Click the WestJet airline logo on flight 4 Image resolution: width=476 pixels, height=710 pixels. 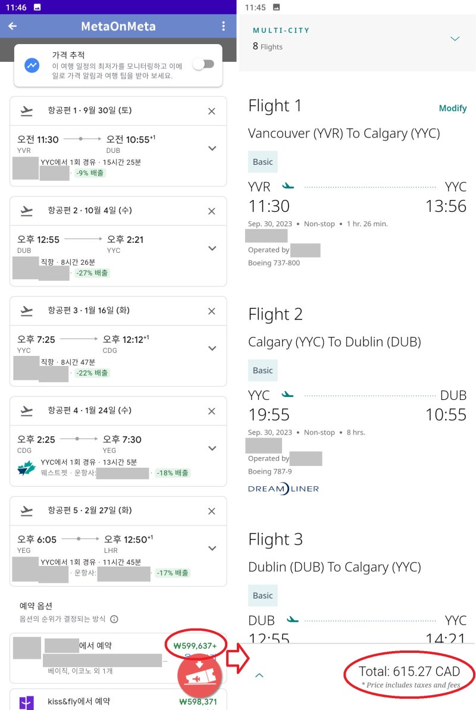point(26,468)
